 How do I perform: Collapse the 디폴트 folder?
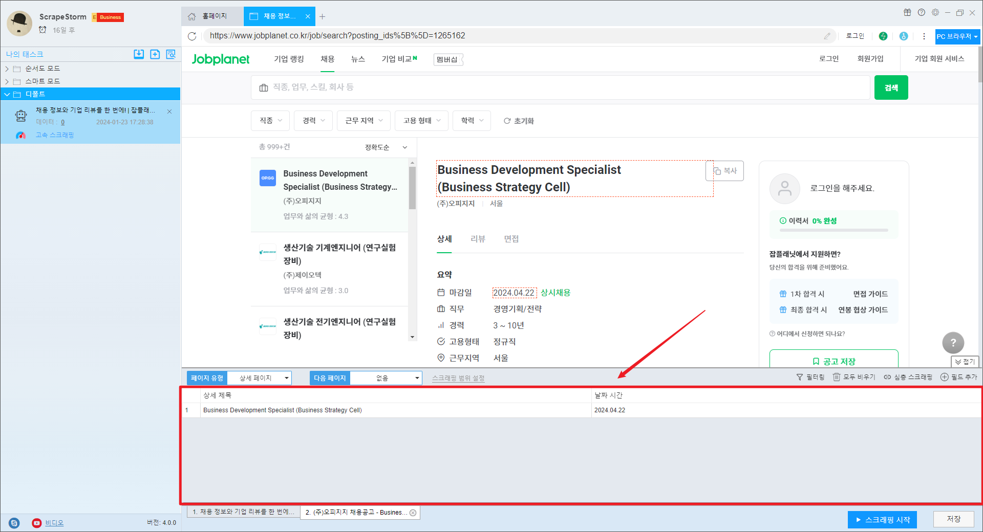pos(7,94)
